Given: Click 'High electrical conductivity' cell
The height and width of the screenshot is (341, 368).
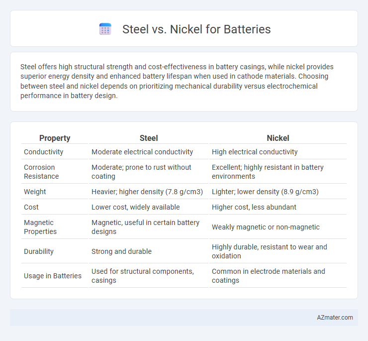Looking at the screenshot, I should 255,152.
